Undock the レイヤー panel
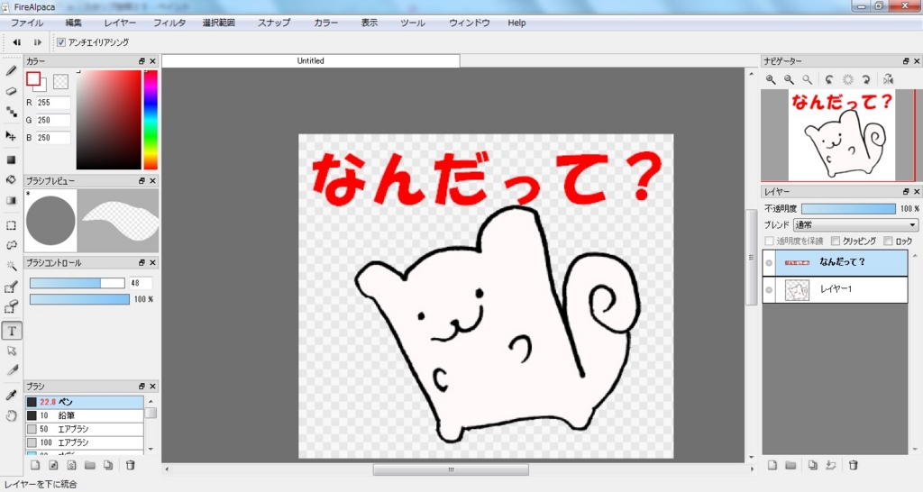923x492 pixels. 906,192
